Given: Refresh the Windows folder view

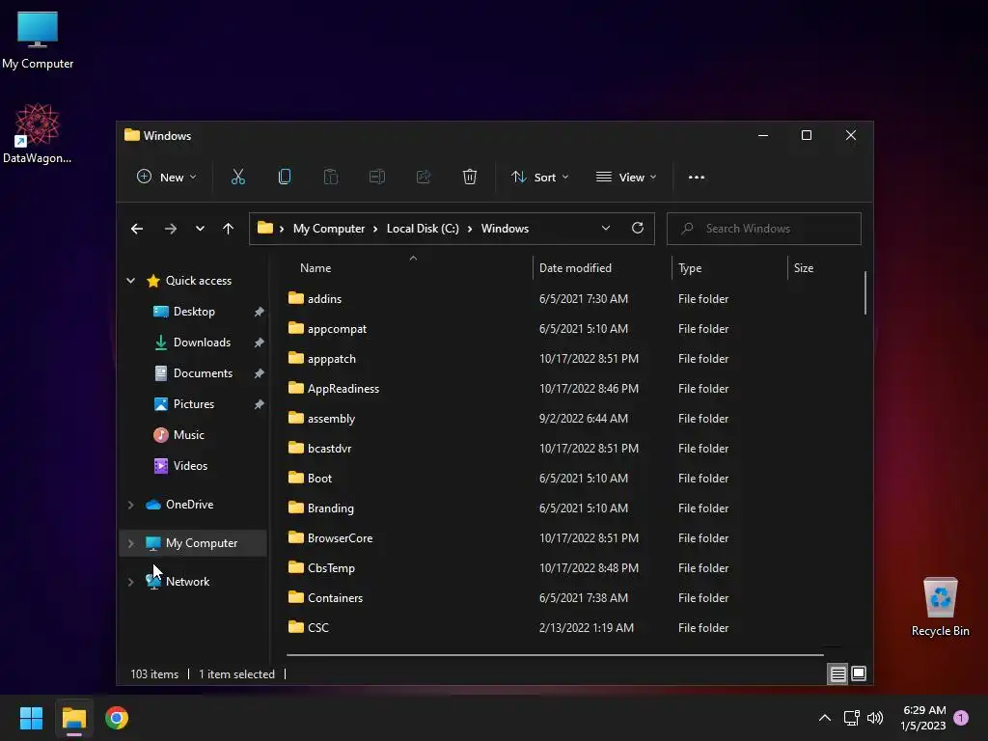Looking at the screenshot, I should 638,228.
